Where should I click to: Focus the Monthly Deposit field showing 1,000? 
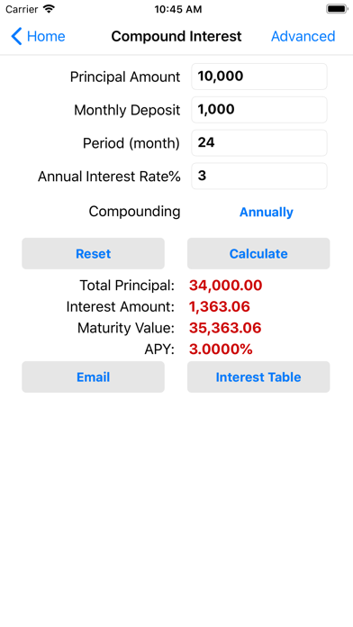pos(259,110)
